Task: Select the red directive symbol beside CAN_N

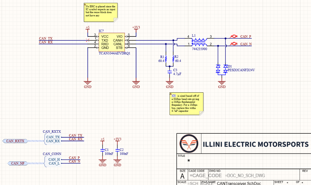Action: [234, 44]
